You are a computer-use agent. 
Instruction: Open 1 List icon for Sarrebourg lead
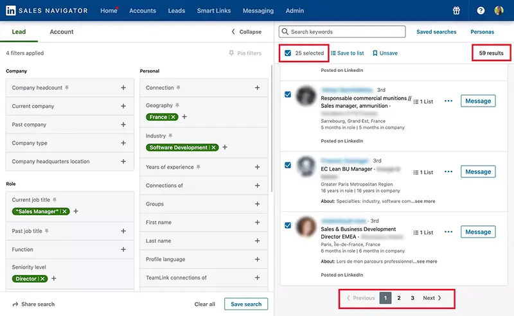click(416, 101)
